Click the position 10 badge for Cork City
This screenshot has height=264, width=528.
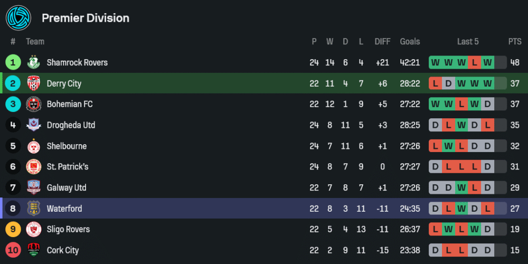[13, 250]
